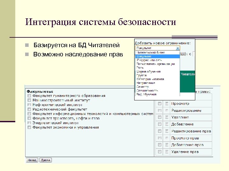The image size is (229, 171).
Task: Enable first checkbox in the Добавление row
Action: 160,124
